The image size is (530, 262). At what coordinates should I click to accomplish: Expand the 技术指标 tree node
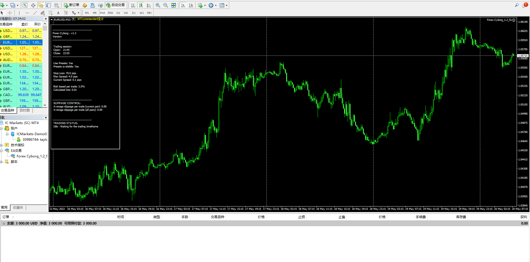tap(1, 145)
